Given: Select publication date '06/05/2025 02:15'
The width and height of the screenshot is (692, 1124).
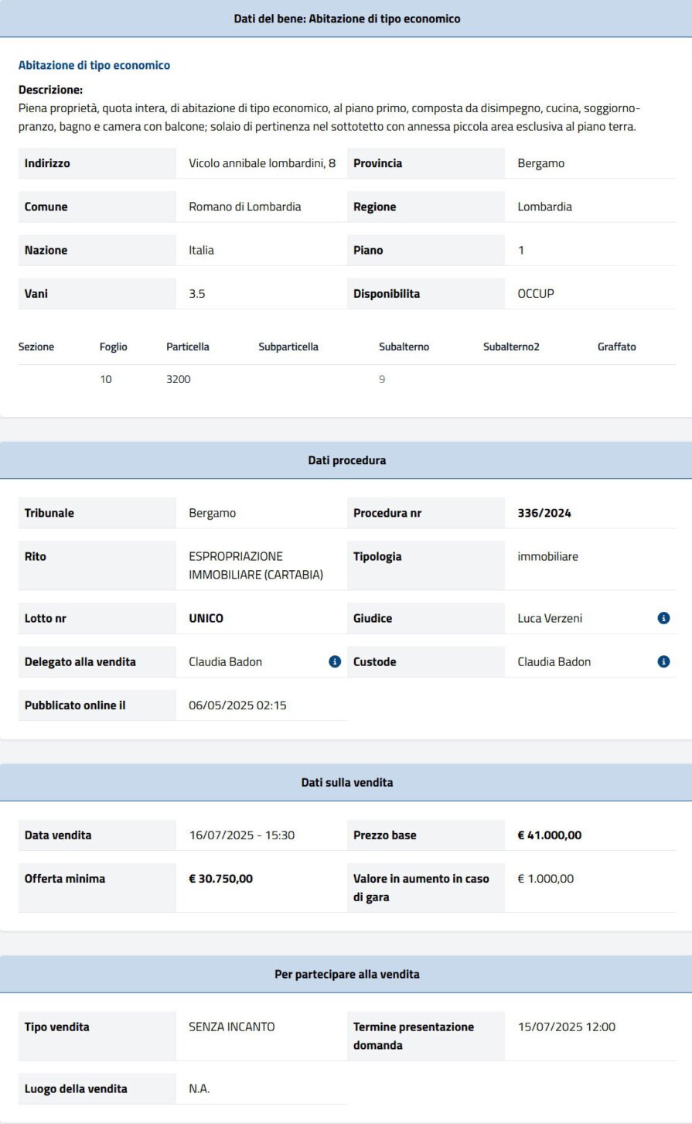Looking at the screenshot, I should point(238,705).
